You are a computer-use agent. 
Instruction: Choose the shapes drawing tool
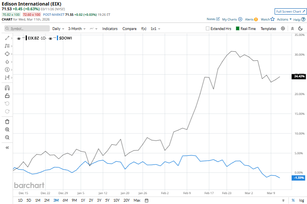point(7,54)
